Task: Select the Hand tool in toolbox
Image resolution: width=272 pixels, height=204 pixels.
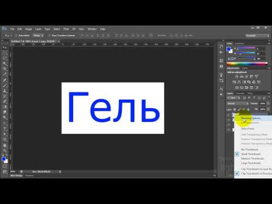Action: point(5,145)
